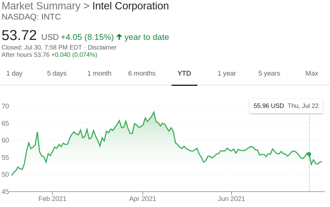Image resolution: width=330 pixels, height=207 pixels.
Task: Open the 1 month chart view
Action: [99, 73]
